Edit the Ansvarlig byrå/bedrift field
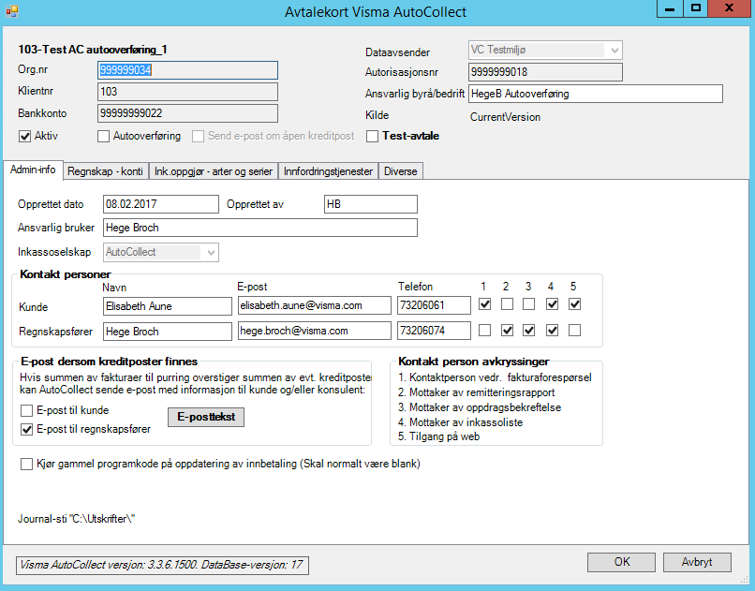This screenshot has height=591, width=755. tap(596, 94)
